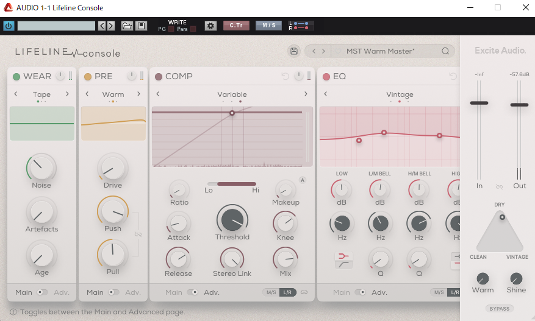Click the Shine knob
535x321 pixels.
tap(516, 279)
